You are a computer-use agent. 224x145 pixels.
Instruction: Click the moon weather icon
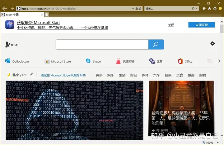click(x=9, y=75)
